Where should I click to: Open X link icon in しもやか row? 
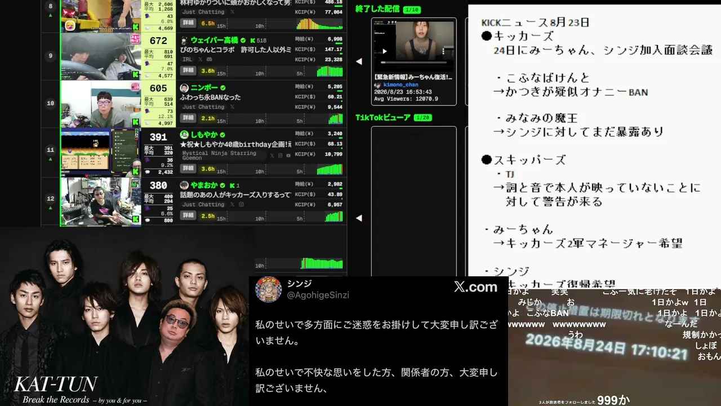pyautogui.click(x=272, y=155)
